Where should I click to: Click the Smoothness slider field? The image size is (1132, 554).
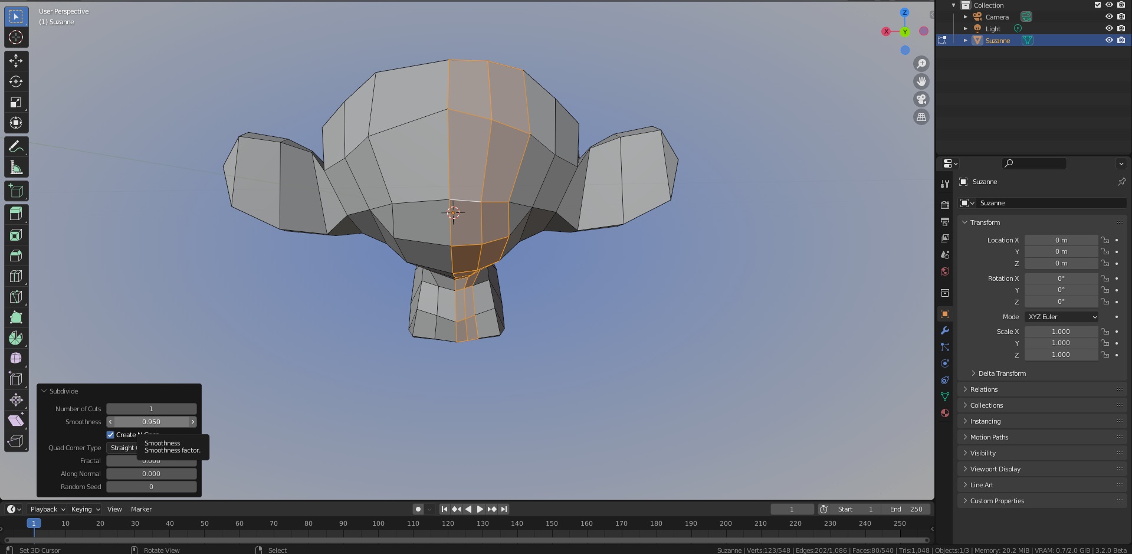tap(152, 422)
